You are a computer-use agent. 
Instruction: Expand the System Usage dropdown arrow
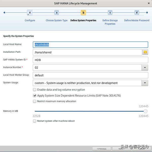pos(145,83)
